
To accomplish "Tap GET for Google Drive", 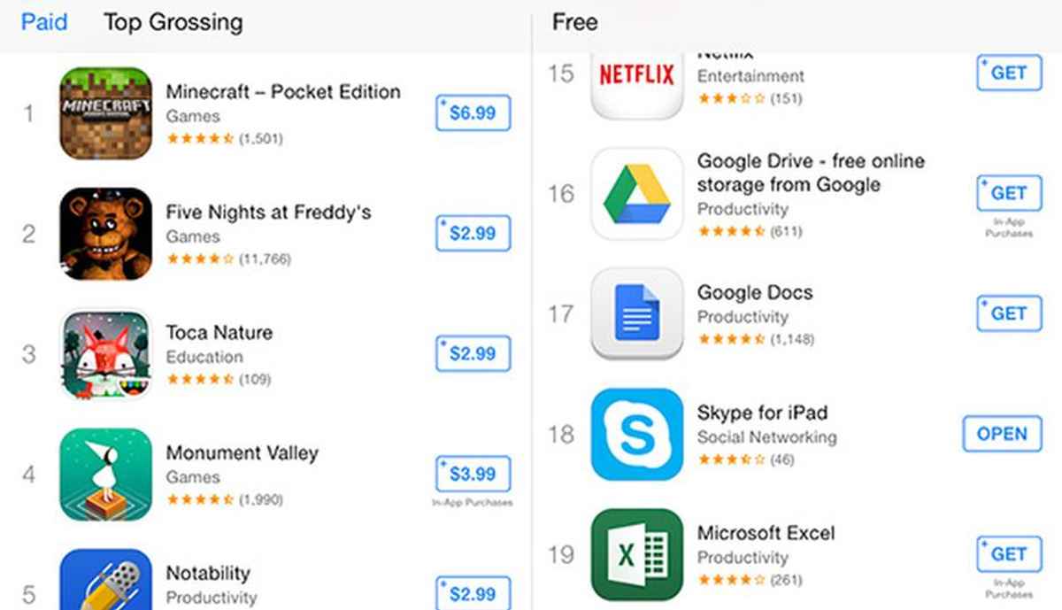I will [x=1008, y=192].
